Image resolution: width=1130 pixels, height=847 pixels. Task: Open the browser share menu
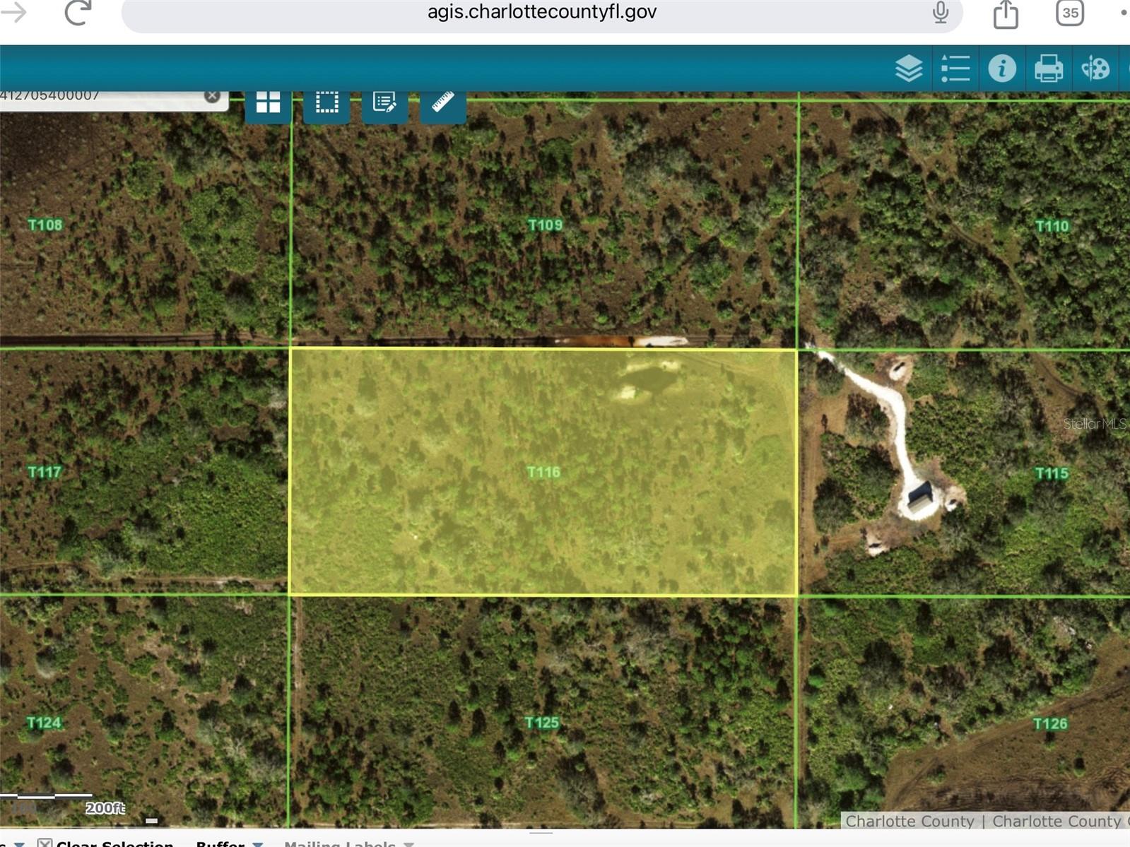[1005, 13]
